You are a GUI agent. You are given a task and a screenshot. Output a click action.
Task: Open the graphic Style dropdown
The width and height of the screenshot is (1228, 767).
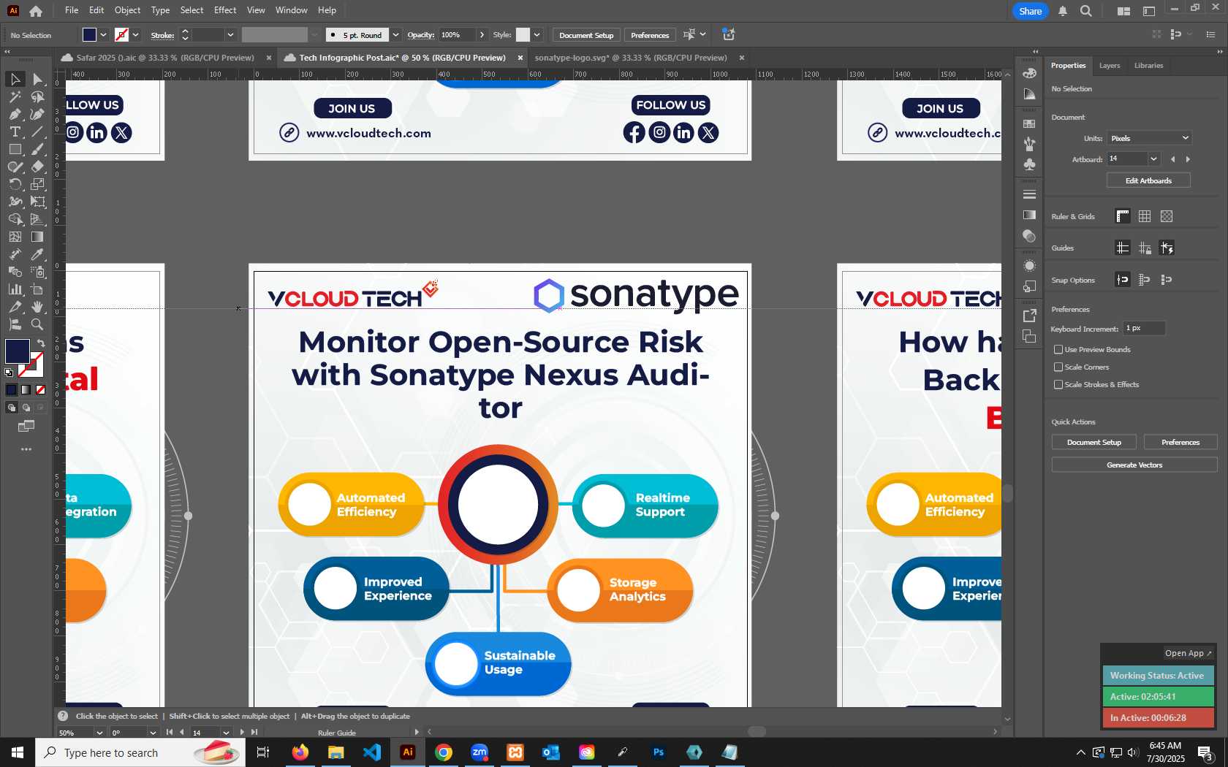point(537,35)
